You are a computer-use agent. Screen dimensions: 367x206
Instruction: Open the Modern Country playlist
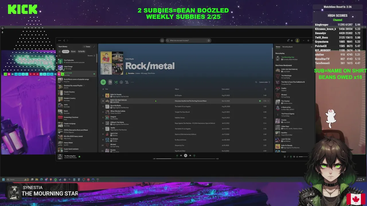tap(77, 99)
